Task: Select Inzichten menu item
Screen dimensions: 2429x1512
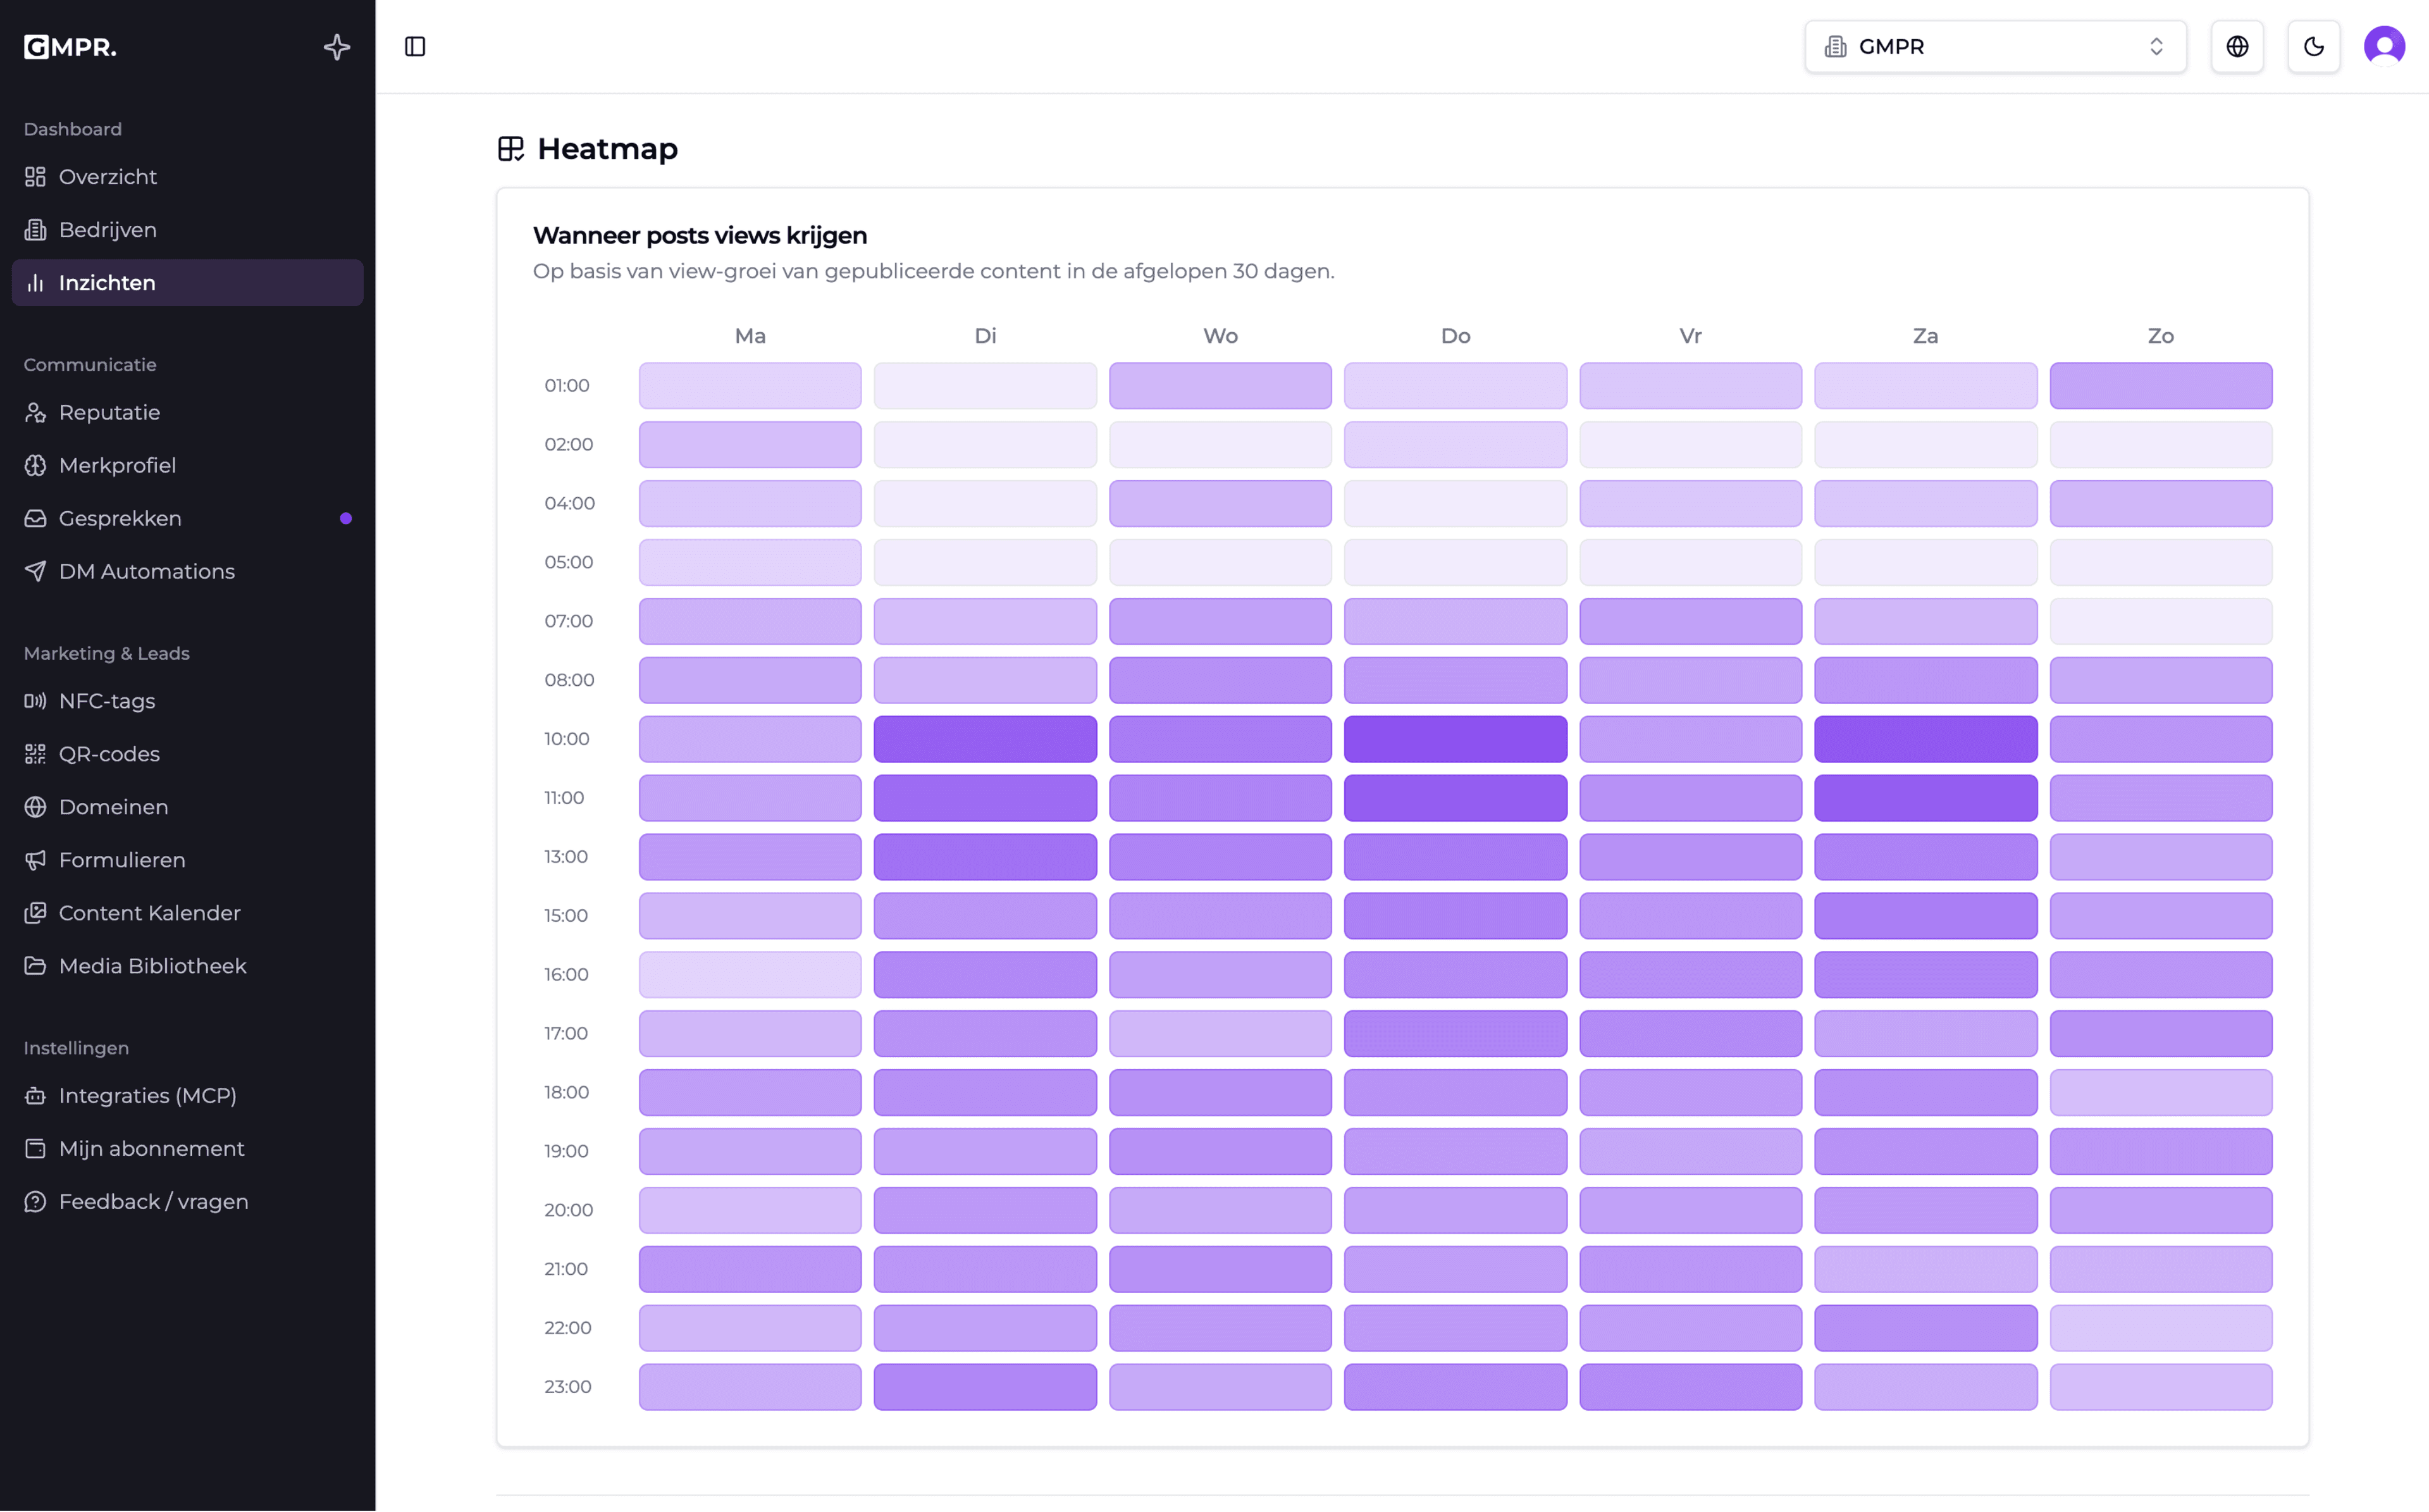Action: coord(187,283)
